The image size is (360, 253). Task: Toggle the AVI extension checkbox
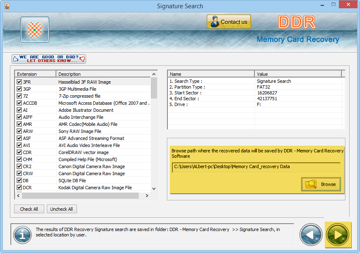[x=19, y=145]
